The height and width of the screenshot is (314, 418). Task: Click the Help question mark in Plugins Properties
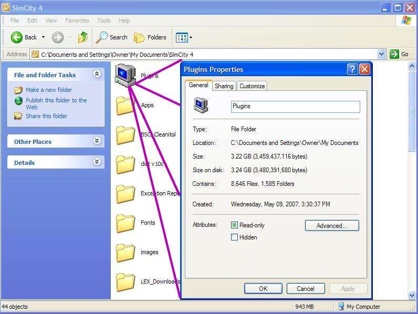pyautogui.click(x=352, y=69)
